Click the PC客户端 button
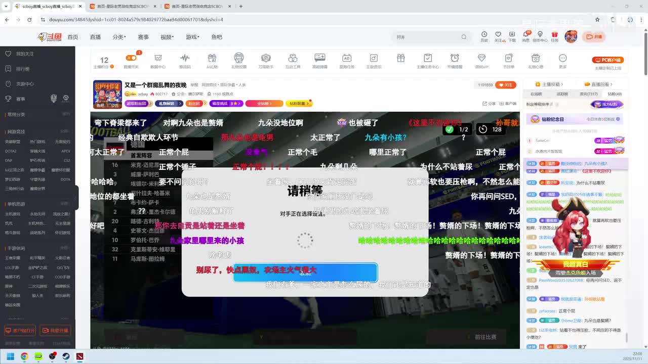Screen dimensions: 648x364 tap(607, 60)
